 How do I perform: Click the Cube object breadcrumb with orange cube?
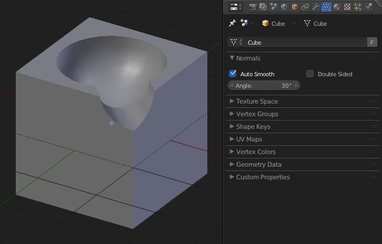click(273, 24)
